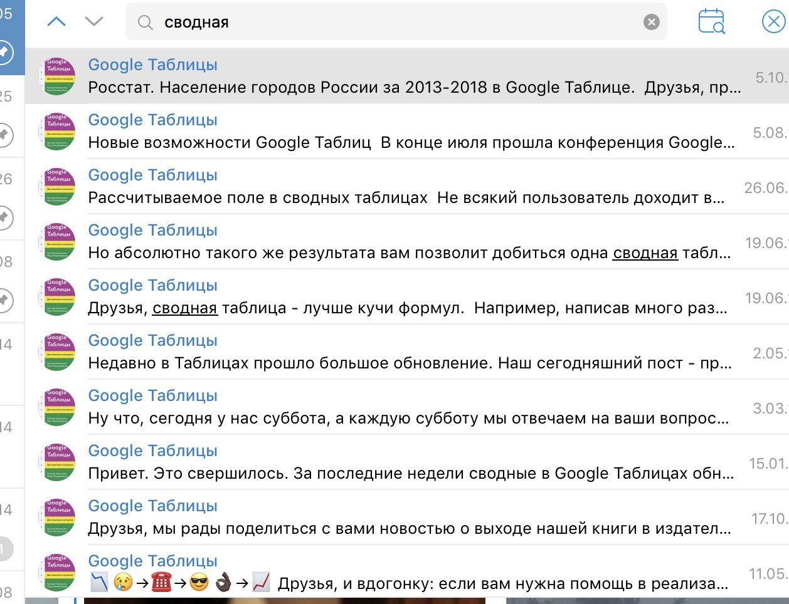789x604 pixels.
Task: Click the search field containing "сводная"
Action: (x=396, y=22)
